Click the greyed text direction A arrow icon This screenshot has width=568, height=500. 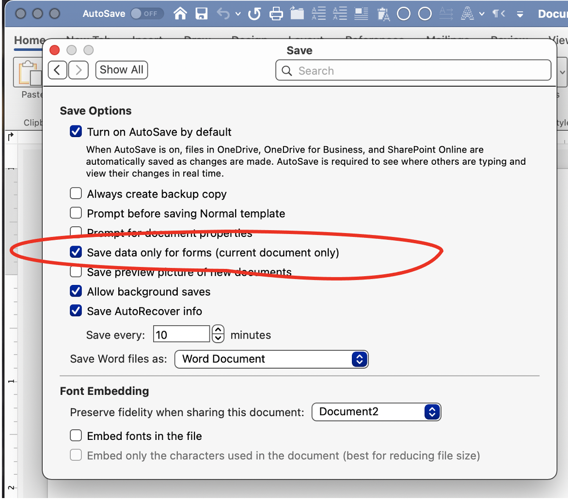click(x=446, y=14)
